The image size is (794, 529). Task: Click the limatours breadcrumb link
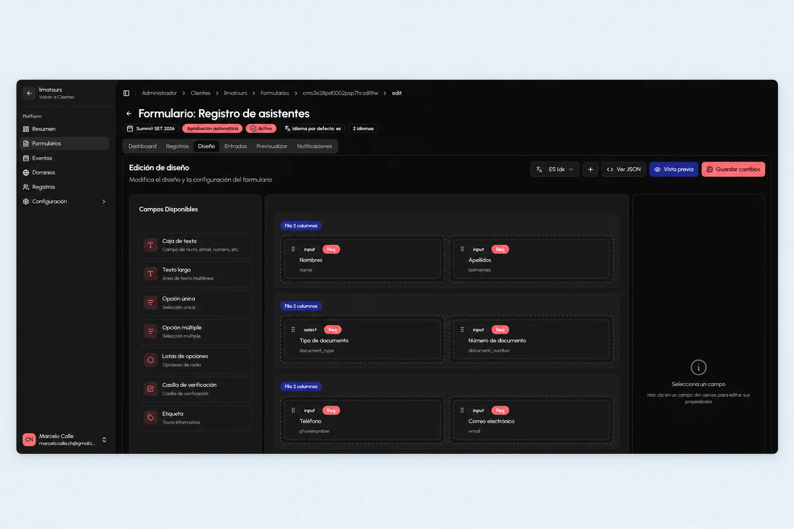[x=235, y=93]
